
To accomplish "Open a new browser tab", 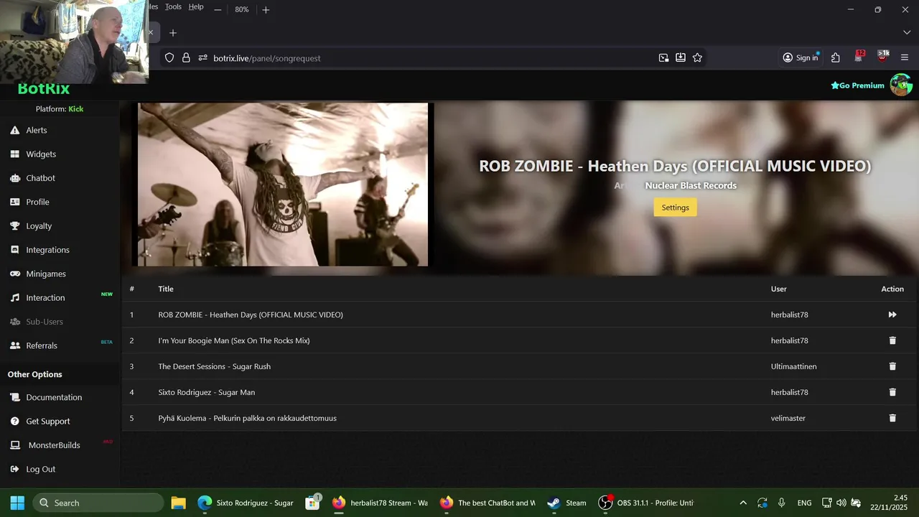I will click(x=172, y=33).
